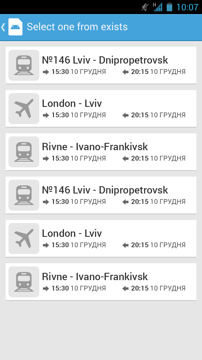Image resolution: width=202 pixels, height=360 pixels.
Task: Tap the muted sound status bar icon
Action: point(145,7)
